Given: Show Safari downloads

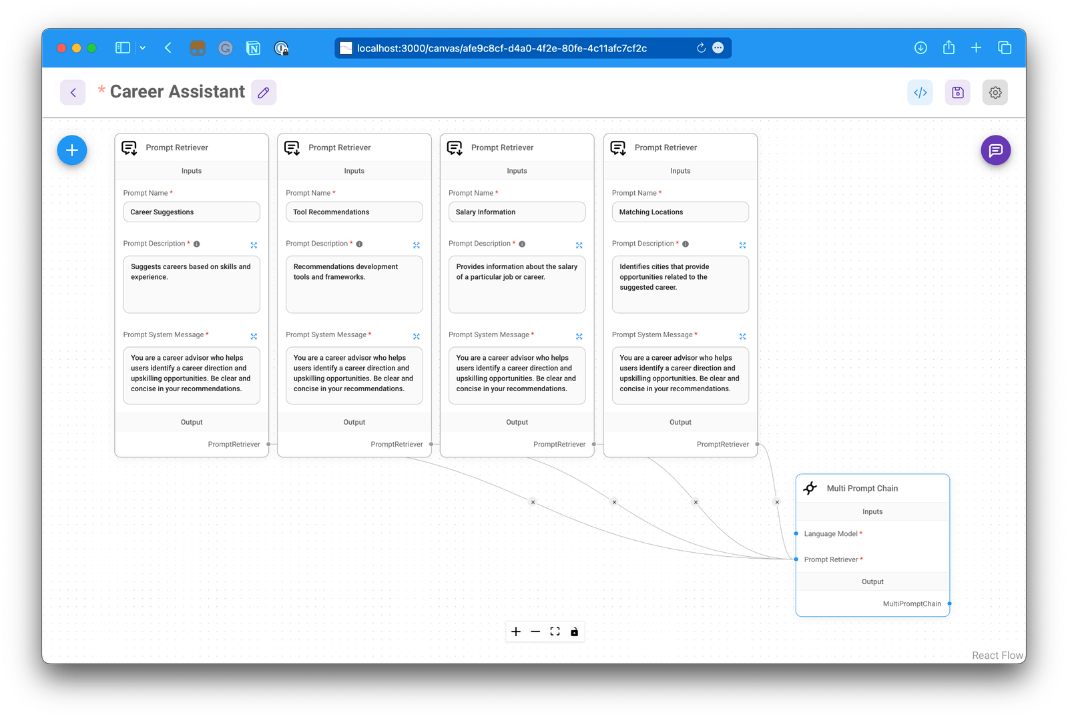Looking at the screenshot, I should pyautogui.click(x=920, y=48).
